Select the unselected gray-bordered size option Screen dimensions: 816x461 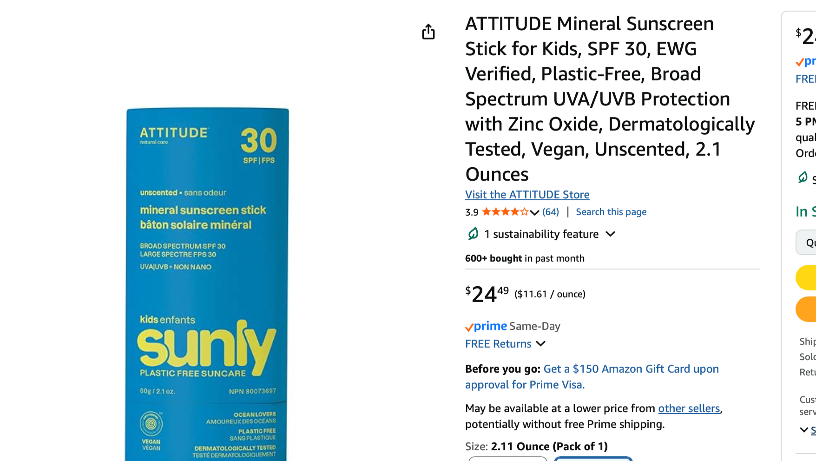(x=507, y=458)
